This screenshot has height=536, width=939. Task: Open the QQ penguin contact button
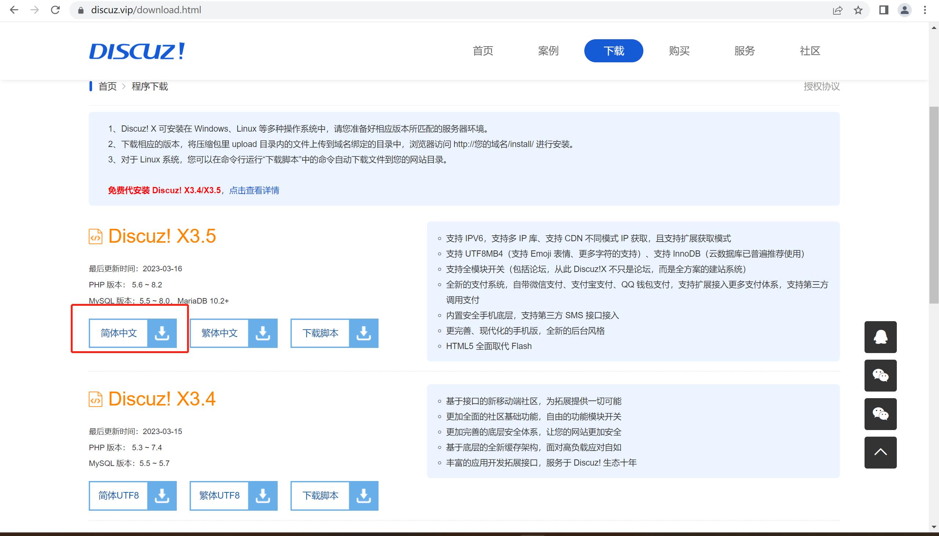pos(880,337)
